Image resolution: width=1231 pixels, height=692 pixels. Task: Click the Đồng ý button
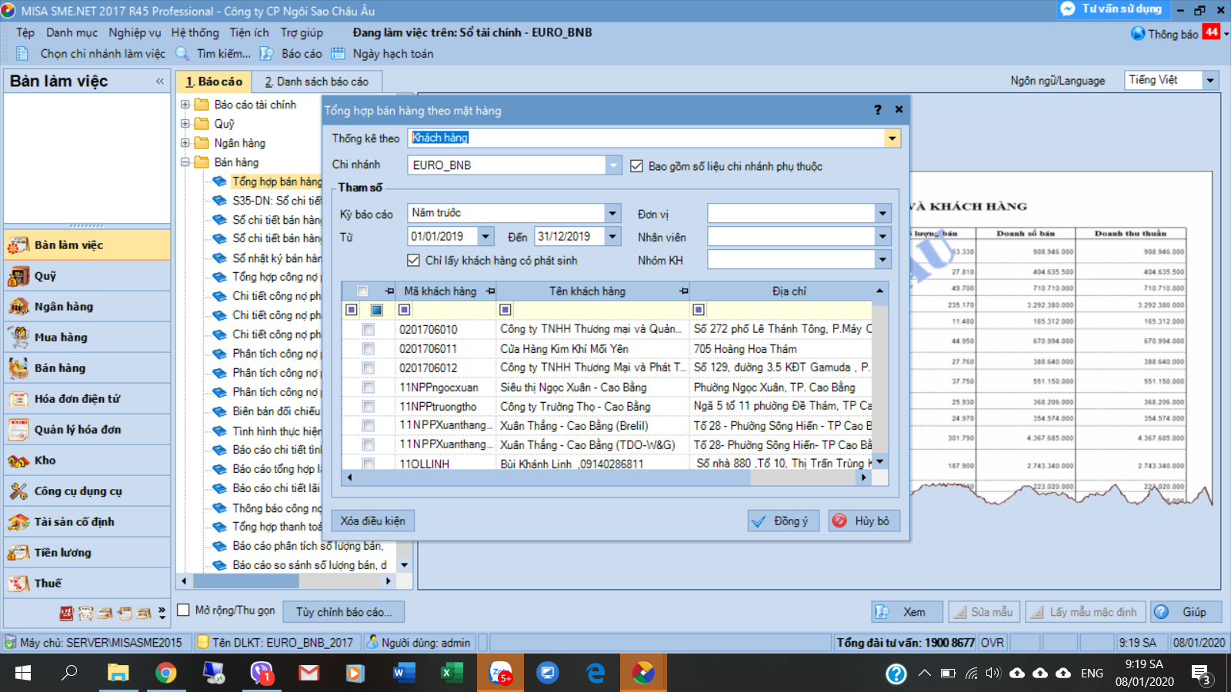783,521
